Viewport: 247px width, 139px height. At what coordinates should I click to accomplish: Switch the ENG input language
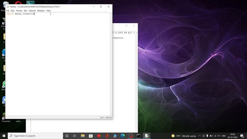(224, 136)
